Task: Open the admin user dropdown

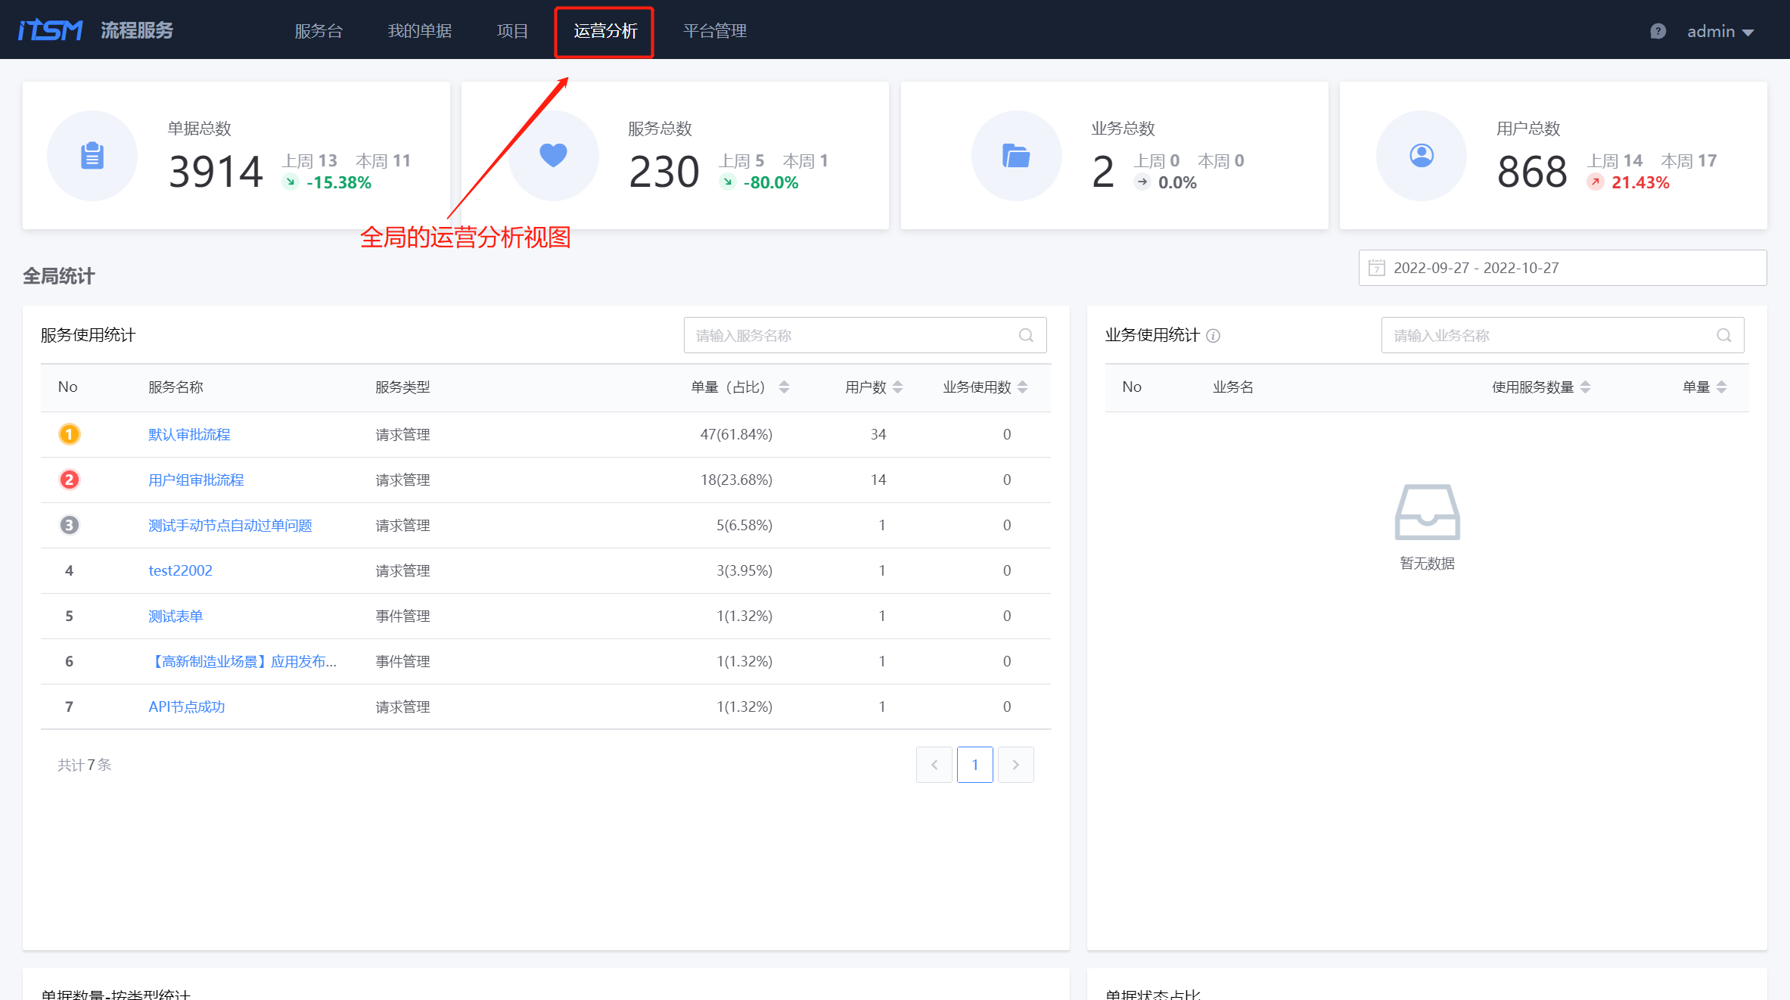Action: pos(1720,31)
